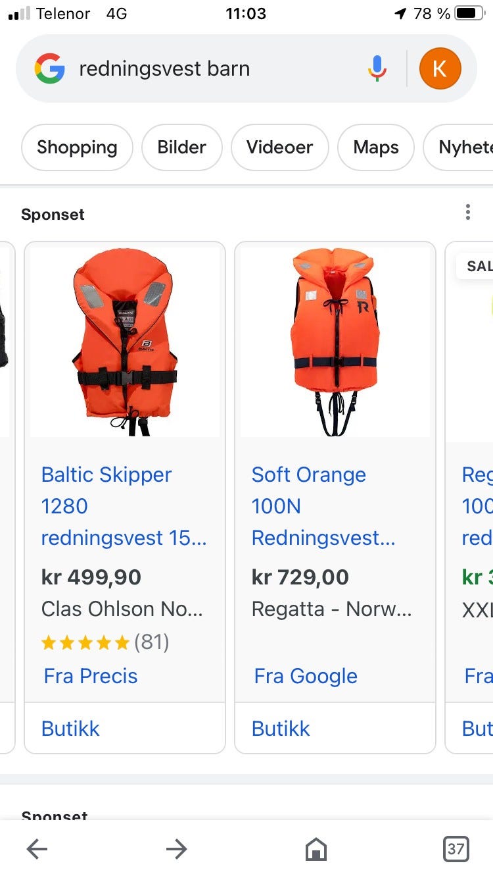
Task: Switch to the Videoer tab
Action: (279, 147)
